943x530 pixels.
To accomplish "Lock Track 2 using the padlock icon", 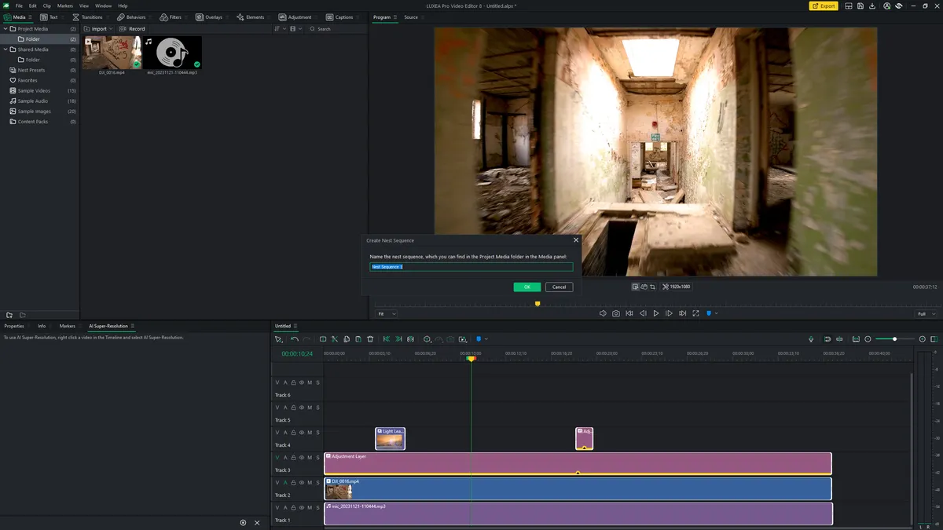I will pos(293,483).
